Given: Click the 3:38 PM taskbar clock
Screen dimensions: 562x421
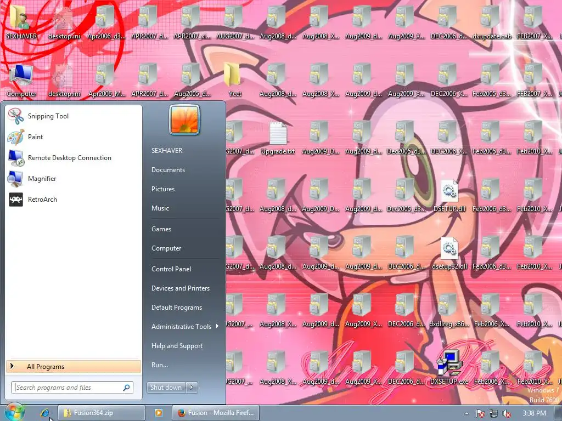Looking at the screenshot, I should pos(534,413).
